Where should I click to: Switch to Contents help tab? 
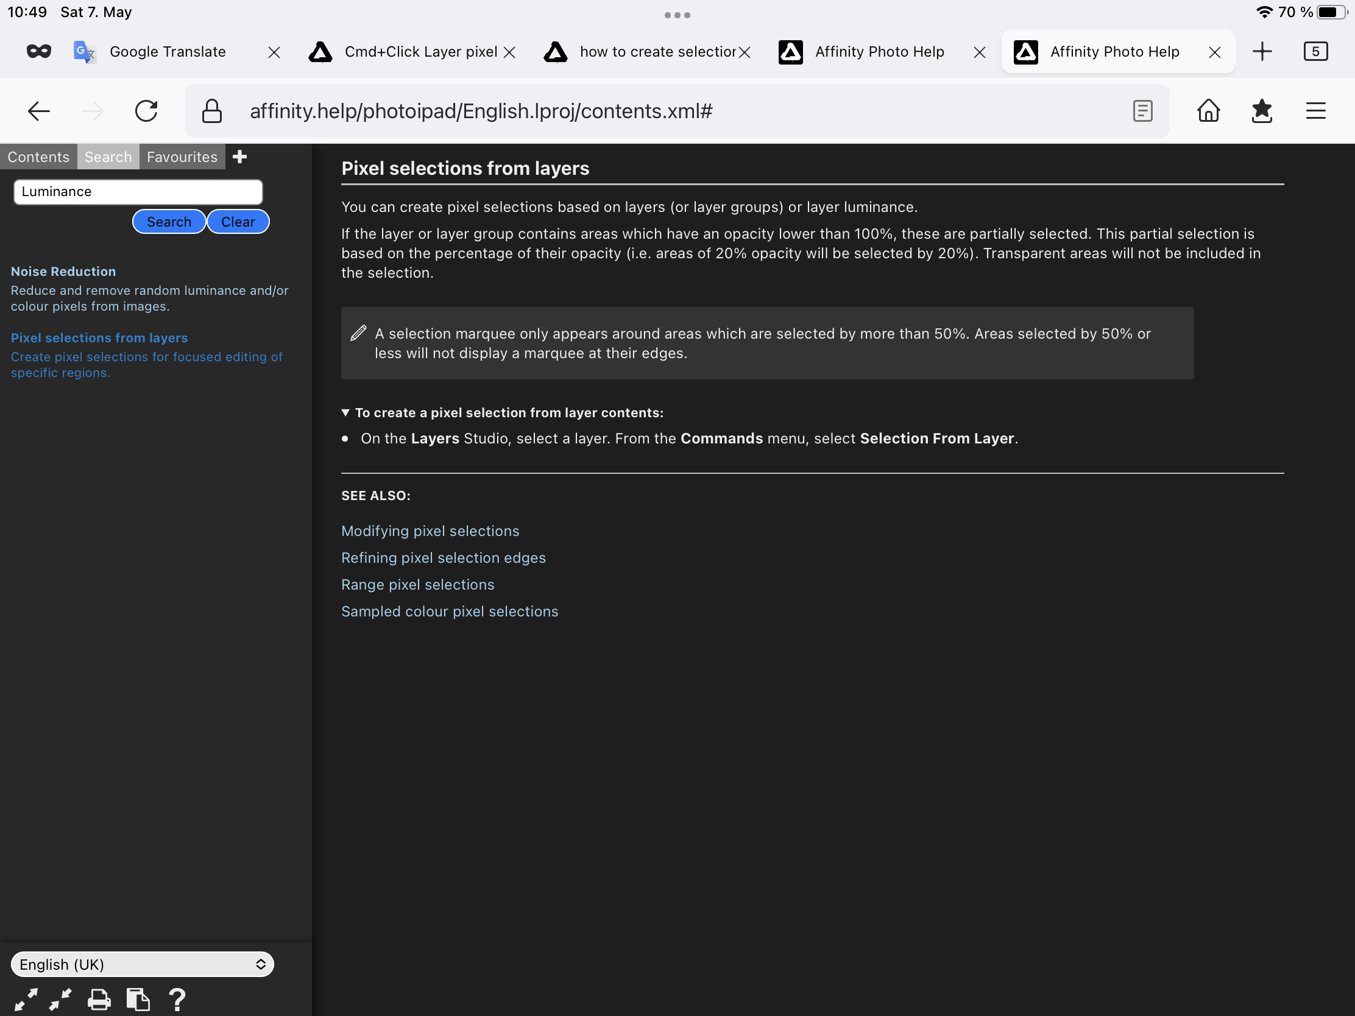click(x=38, y=157)
